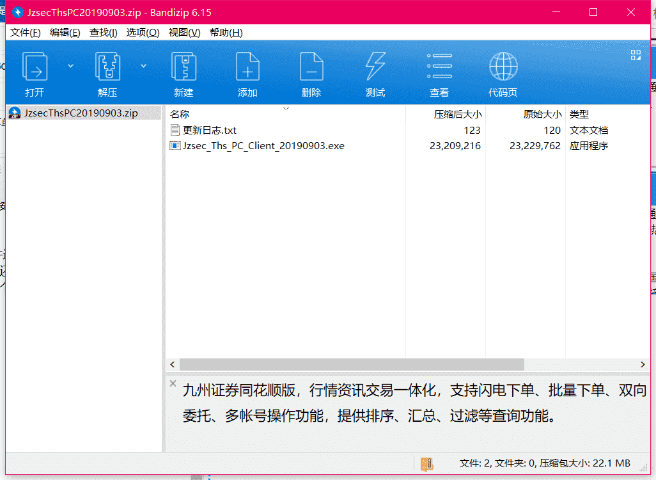The image size is (656, 480).
Task: Click the horizontal scrollbar thumb
Action: (352, 364)
